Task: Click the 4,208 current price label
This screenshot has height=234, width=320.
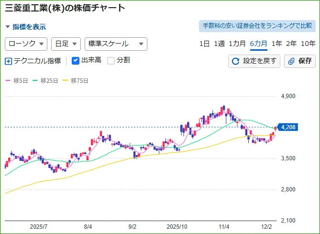Action: pyautogui.click(x=288, y=127)
